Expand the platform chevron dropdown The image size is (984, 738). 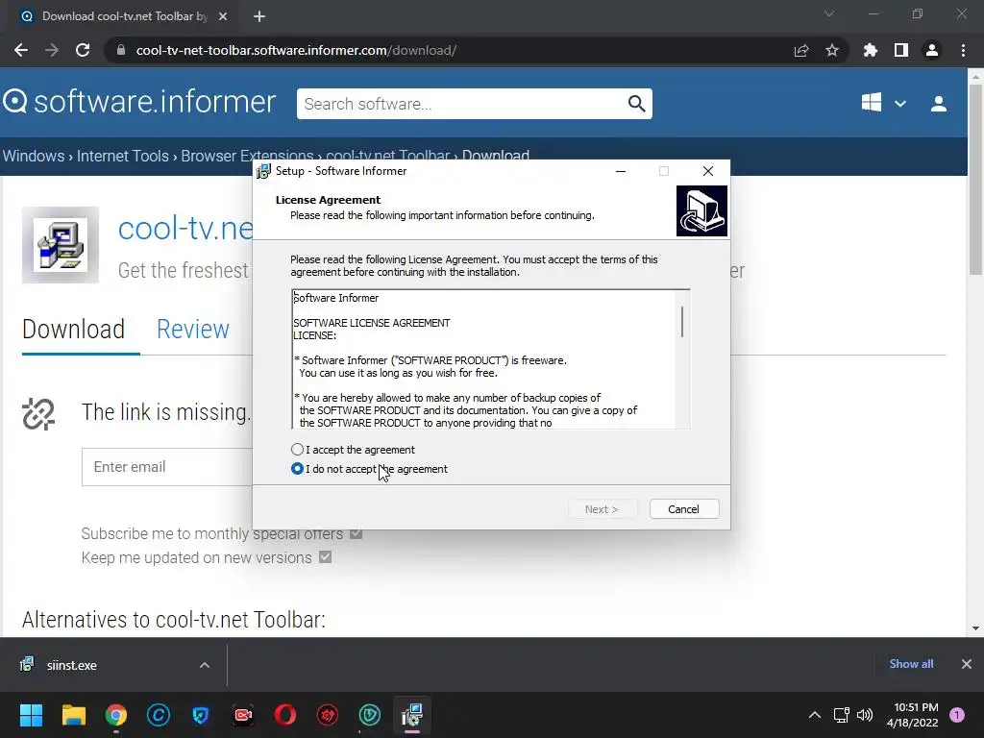tap(899, 104)
